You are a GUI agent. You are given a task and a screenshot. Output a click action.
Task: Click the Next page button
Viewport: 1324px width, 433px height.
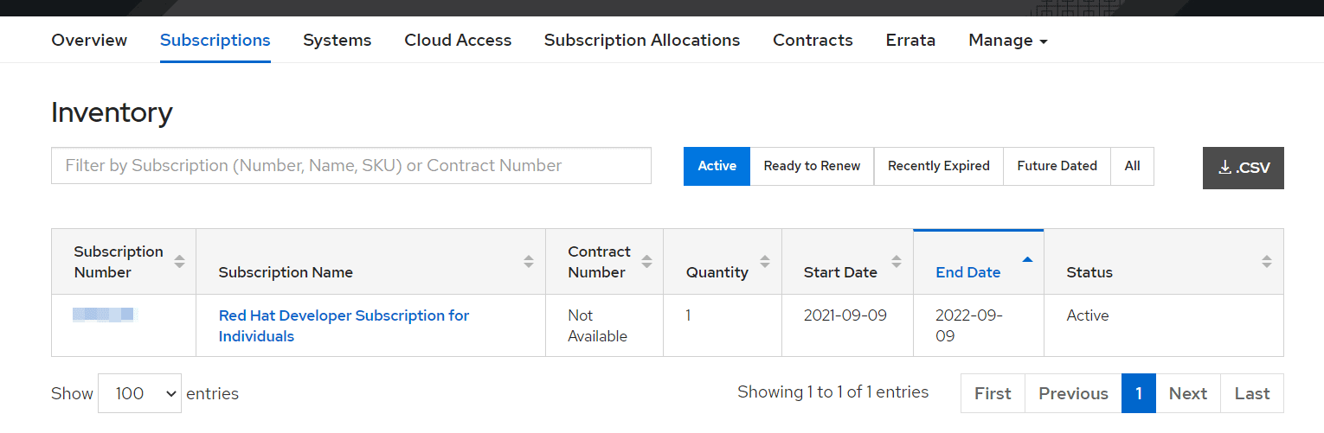pyautogui.click(x=1187, y=393)
